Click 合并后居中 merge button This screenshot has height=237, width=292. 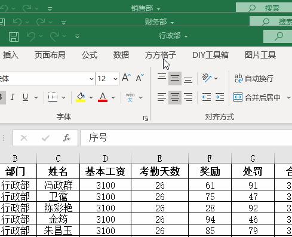point(257,97)
